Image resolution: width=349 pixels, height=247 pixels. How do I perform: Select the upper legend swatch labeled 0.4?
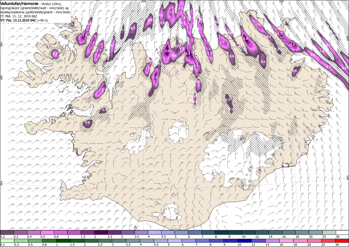(34, 233)
